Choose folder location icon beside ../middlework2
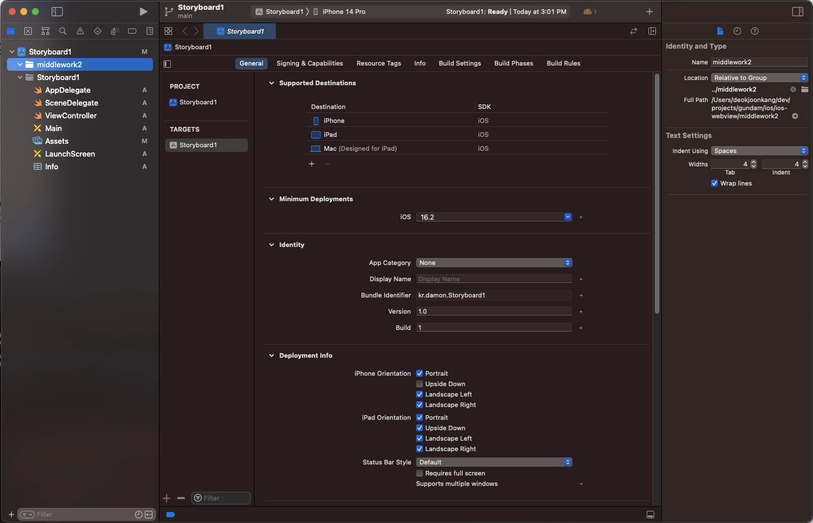Screen dimensions: 813x523 (804, 89)
